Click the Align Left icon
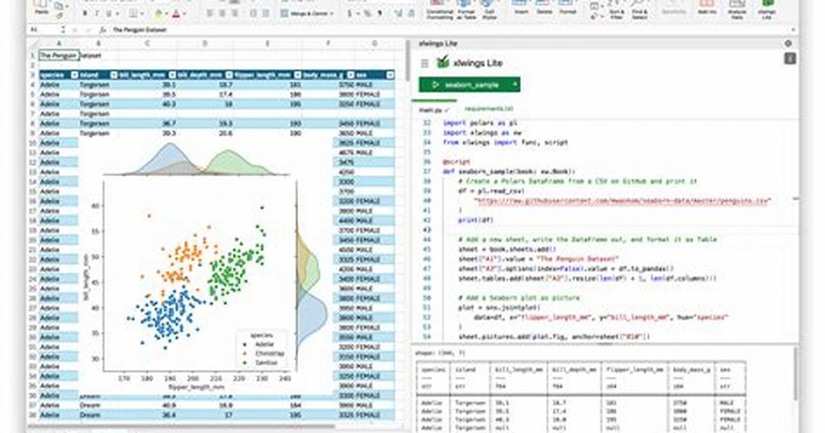Viewport: 825px width, 433px height. pyautogui.click(x=210, y=14)
